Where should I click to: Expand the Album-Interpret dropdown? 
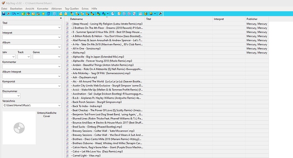[x=59, y=76]
